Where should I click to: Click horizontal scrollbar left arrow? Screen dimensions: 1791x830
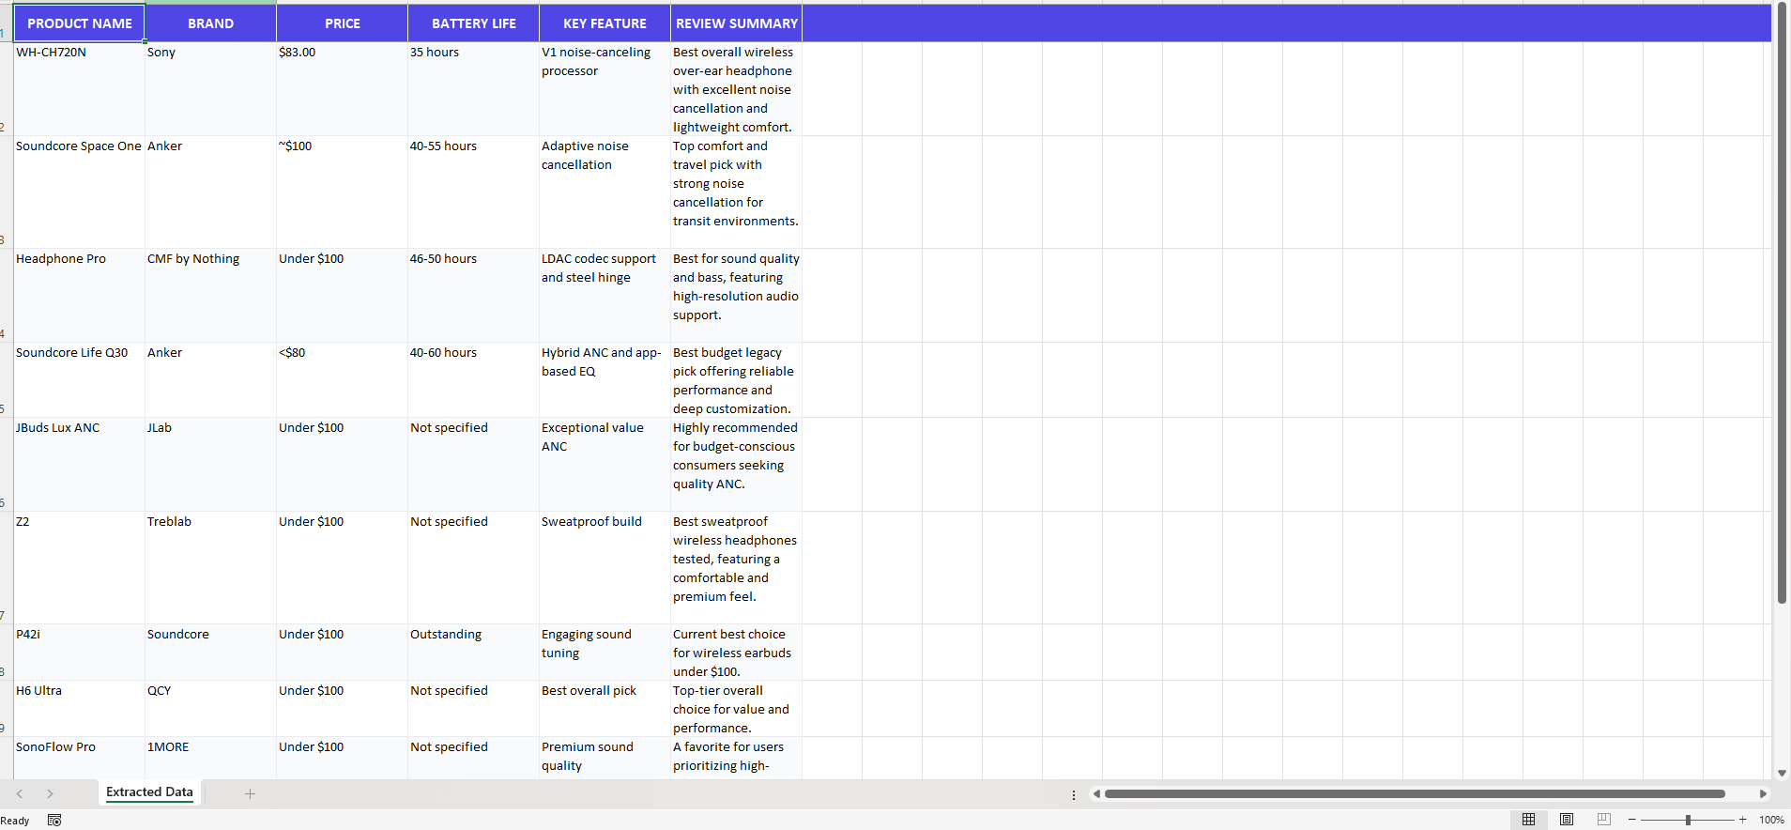tap(1095, 793)
